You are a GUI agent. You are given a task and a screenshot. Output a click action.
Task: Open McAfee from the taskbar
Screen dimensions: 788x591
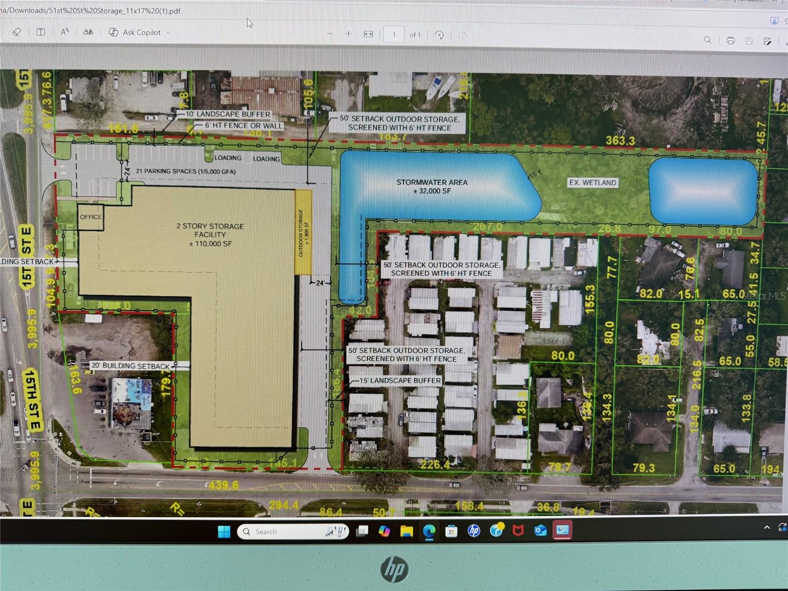click(519, 531)
